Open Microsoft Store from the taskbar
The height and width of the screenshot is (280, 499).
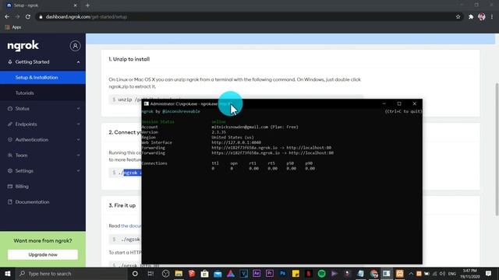tap(204, 274)
